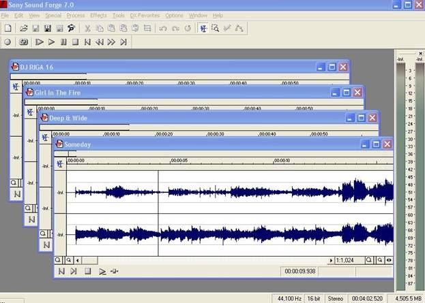Select the Envelope tool in main toolbar
425x303 pixels.
tap(239, 28)
